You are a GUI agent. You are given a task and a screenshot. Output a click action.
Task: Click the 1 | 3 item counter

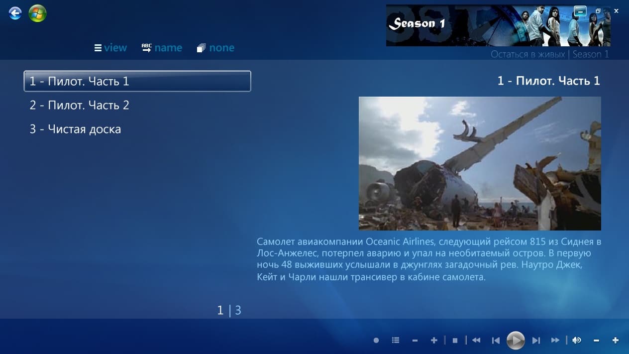[229, 310]
